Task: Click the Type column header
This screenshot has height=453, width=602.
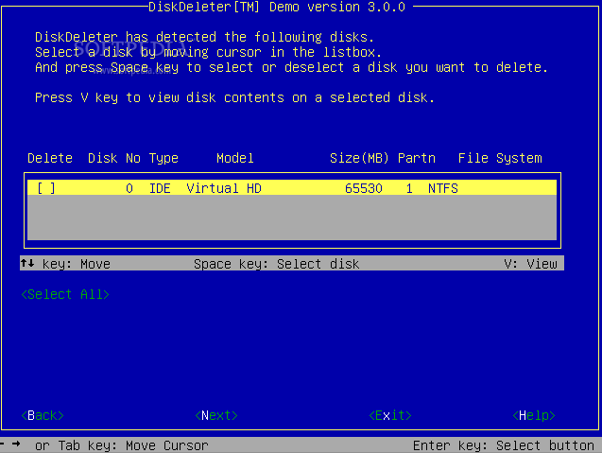Action: click(x=163, y=158)
